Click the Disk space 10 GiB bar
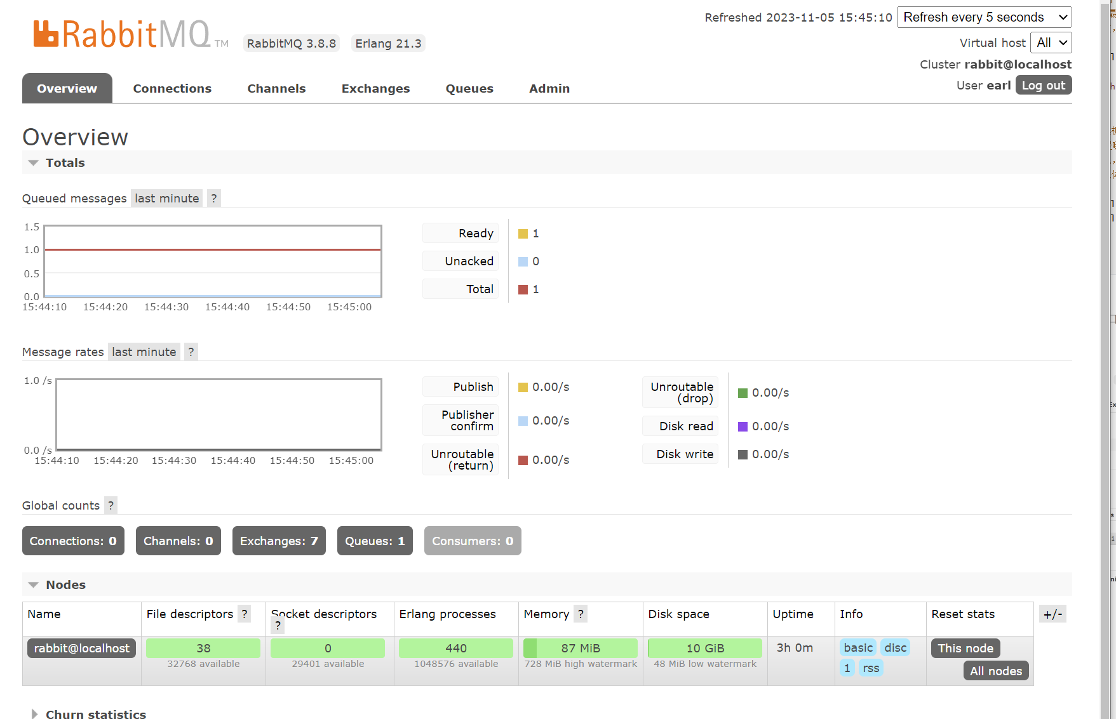Image resolution: width=1116 pixels, height=719 pixels. pyautogui.click(x=705, y=648)
